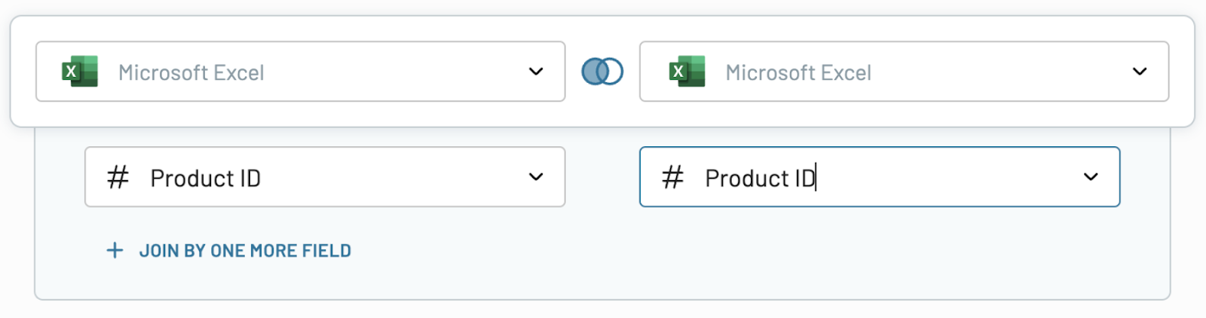Image resolution: width=1206 pixels, height=318 pixels.
Task: Open the left Product ID field chevron
Action: (x=536, y=177)
